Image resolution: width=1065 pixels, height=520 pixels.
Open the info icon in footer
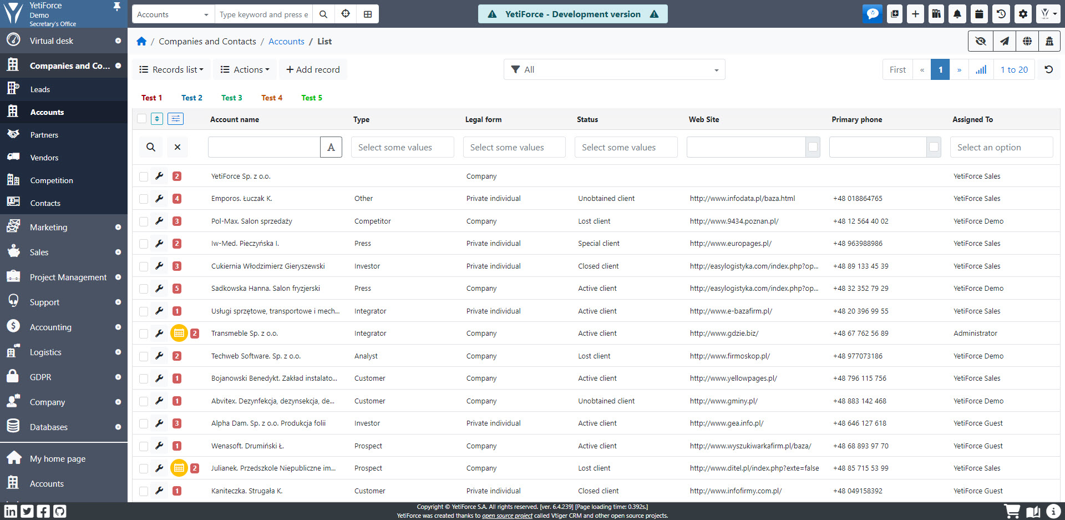(x=1053, y=511)
